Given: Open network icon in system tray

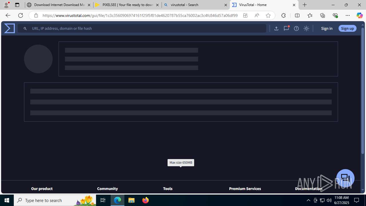Looking at the screenshot, I should tap(322, 200).
